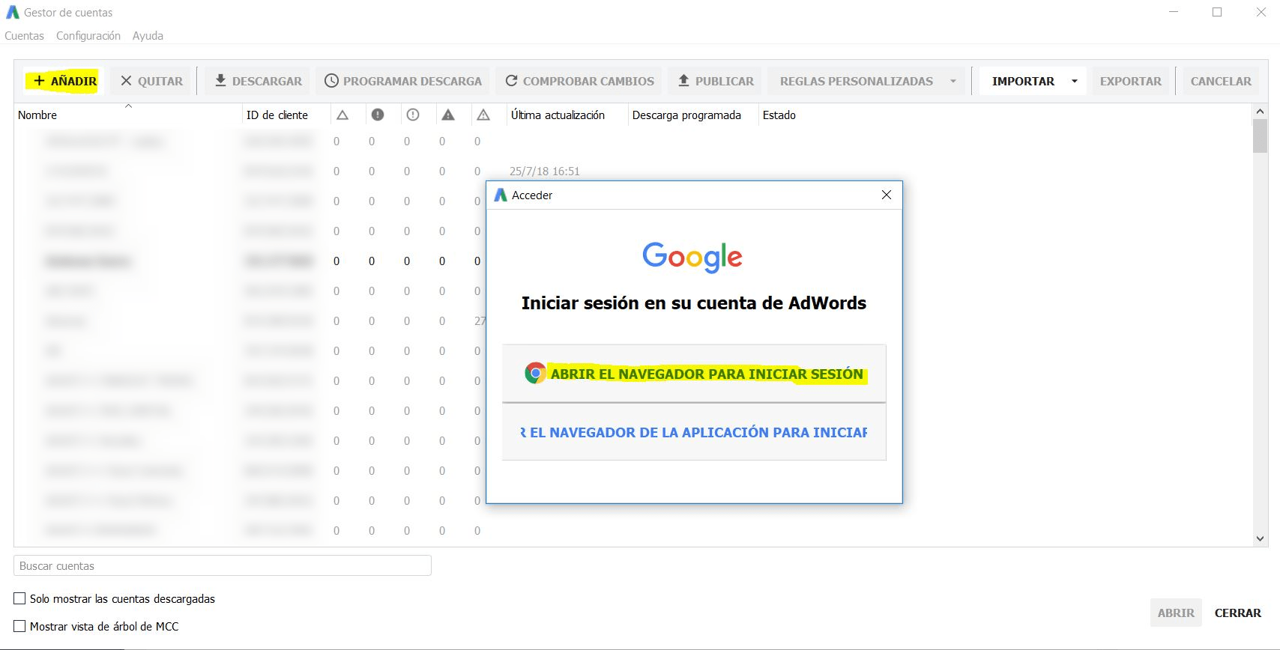Click the QUITAR remove button
The height and width of the screenshot is (650, 1280).
tap(151, 81)
